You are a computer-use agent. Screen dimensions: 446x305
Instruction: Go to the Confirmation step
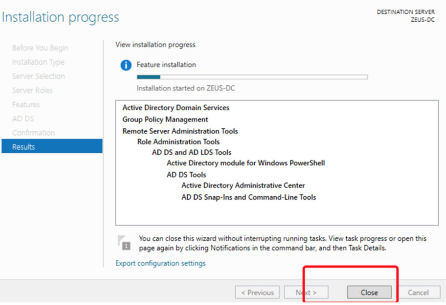click(x=34, y=133)
